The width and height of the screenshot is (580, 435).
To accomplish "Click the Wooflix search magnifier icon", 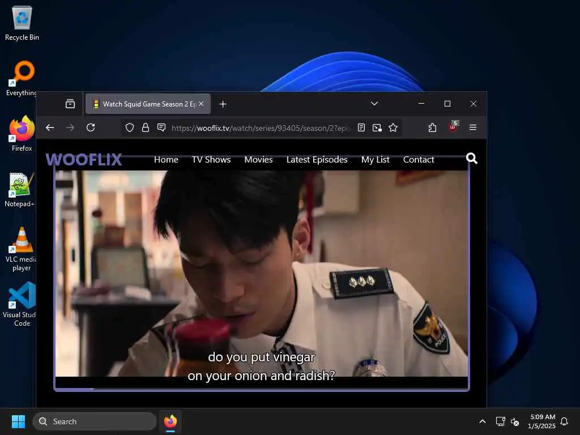I will coord(472,159).
